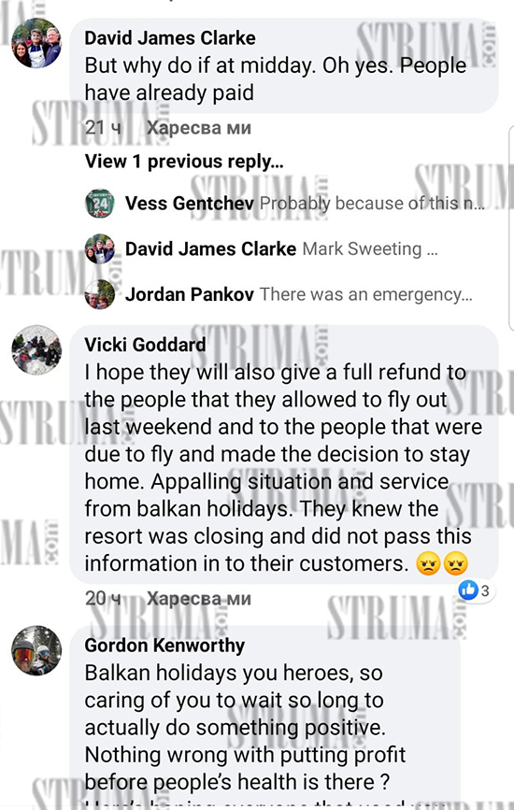Click Vess Gentchev's small avatar icon

click(100, 204)
